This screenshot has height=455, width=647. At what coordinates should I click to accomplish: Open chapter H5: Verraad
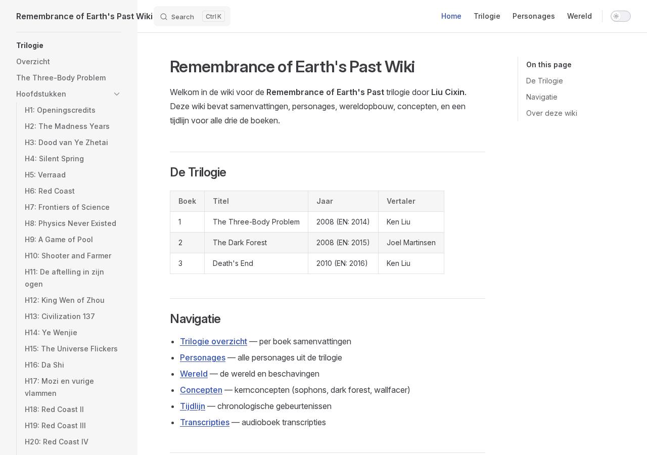(45, 175)
